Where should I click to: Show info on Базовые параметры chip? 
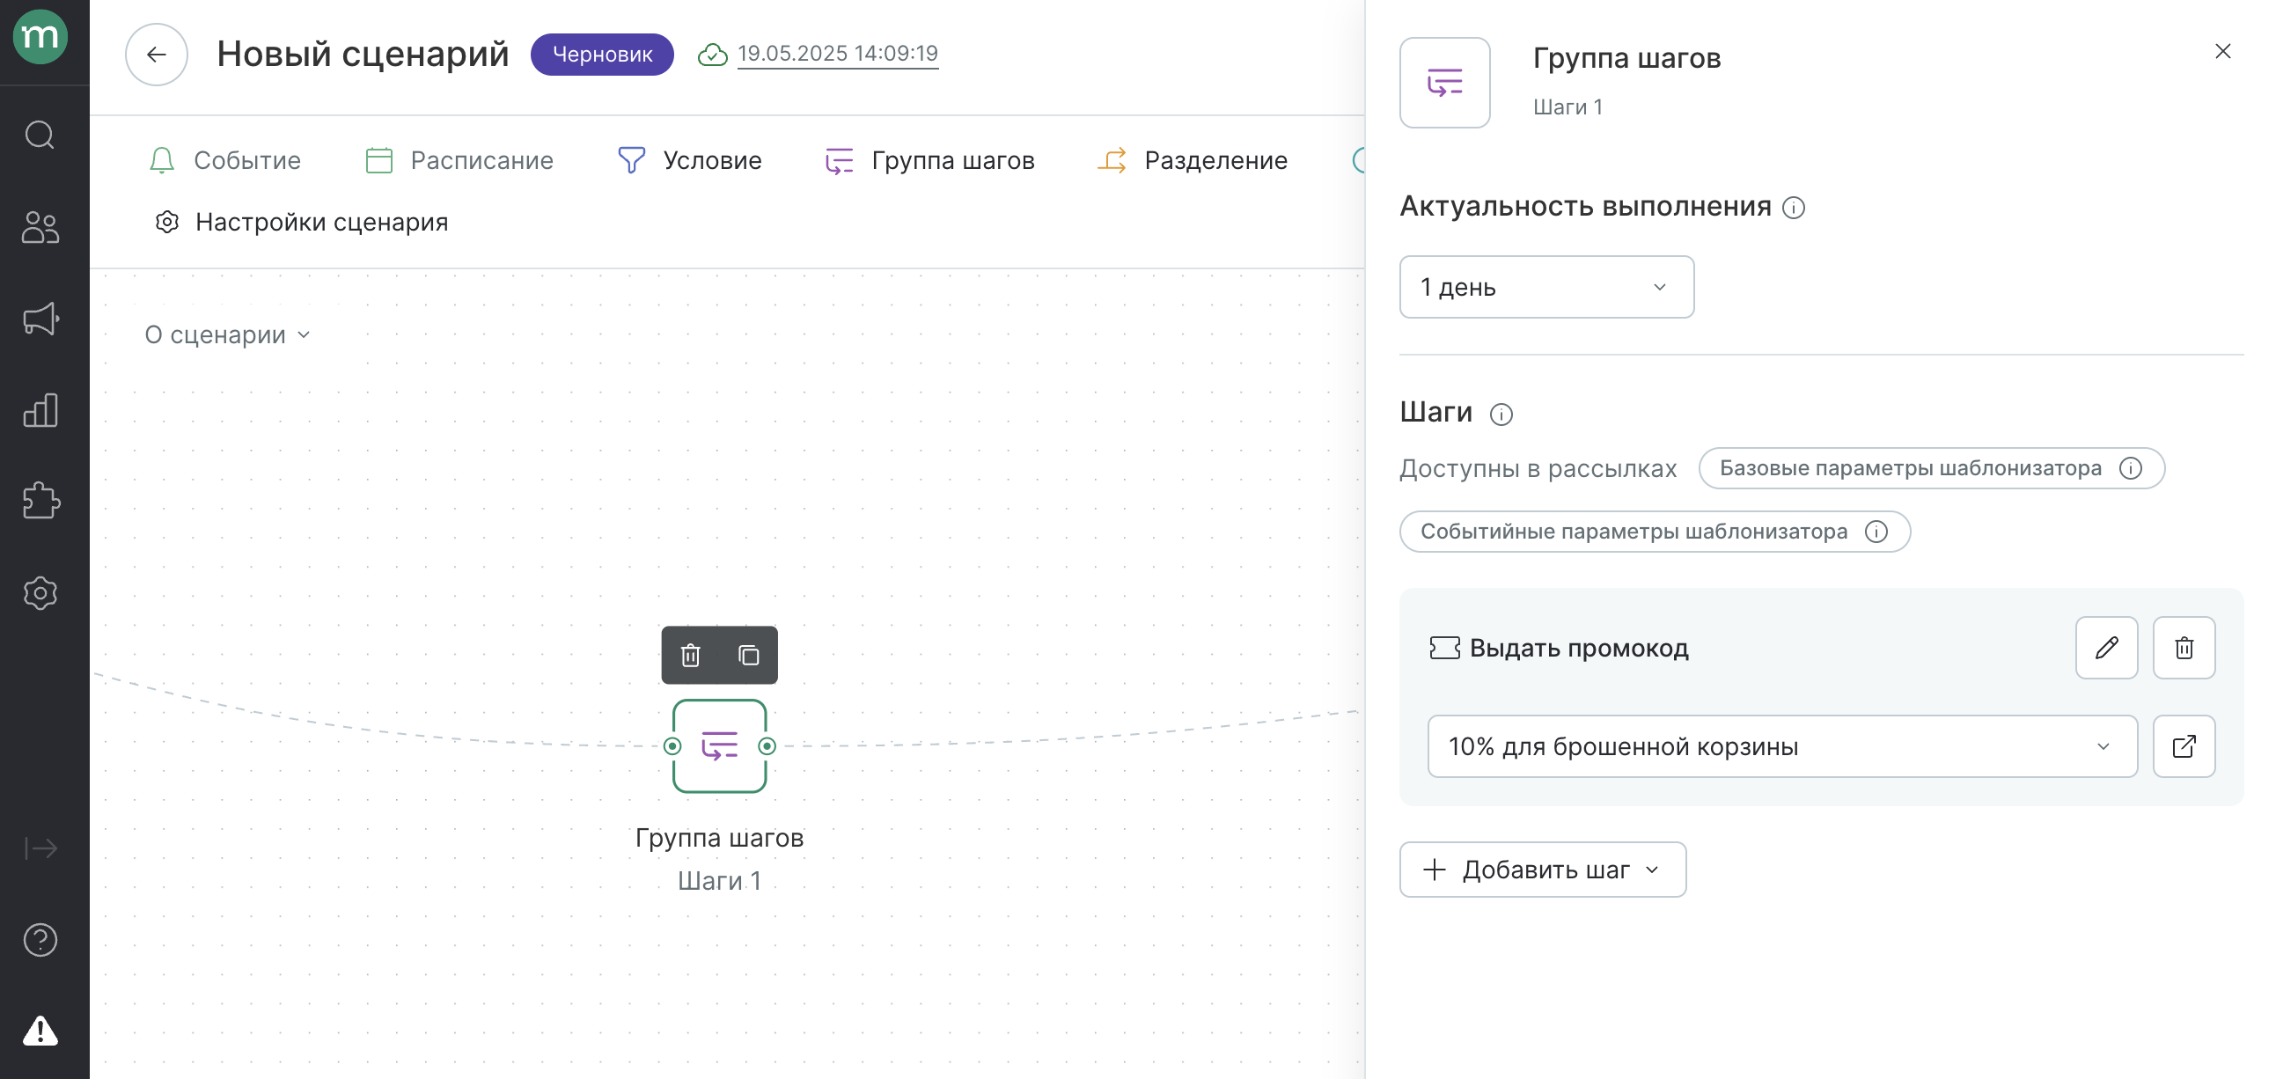(x=2130, y=468)
